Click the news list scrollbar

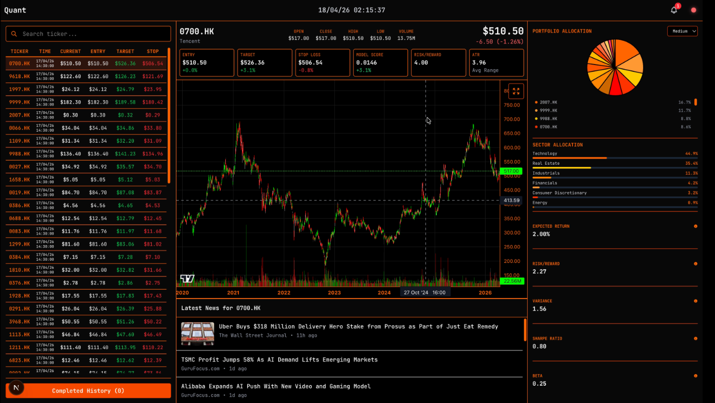(525, 330)
